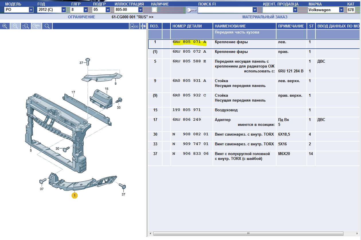Click the Ограничение link
The height and width of the screenshot is (240, 361).
point(81,17)
